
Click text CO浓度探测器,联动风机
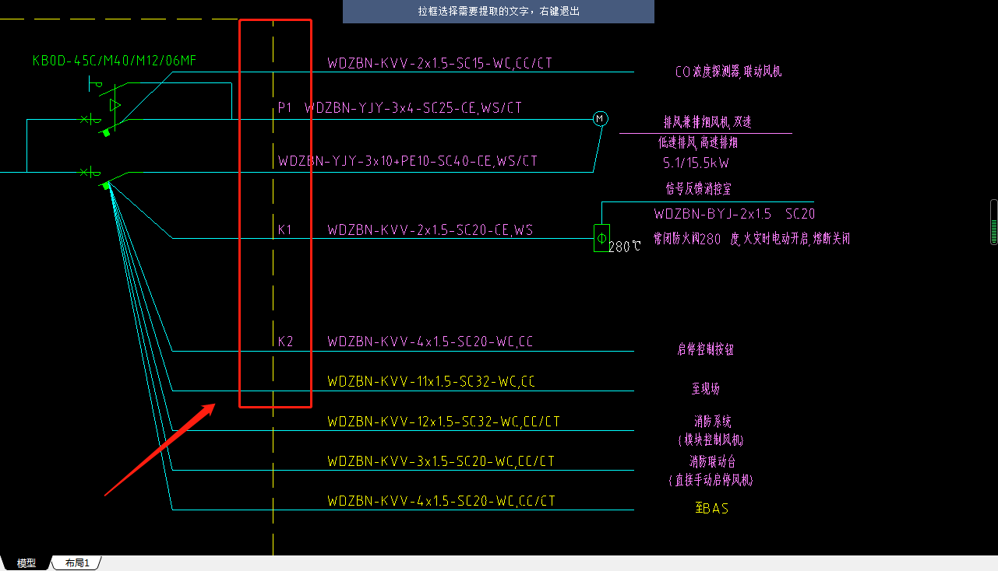coord(728,72)
